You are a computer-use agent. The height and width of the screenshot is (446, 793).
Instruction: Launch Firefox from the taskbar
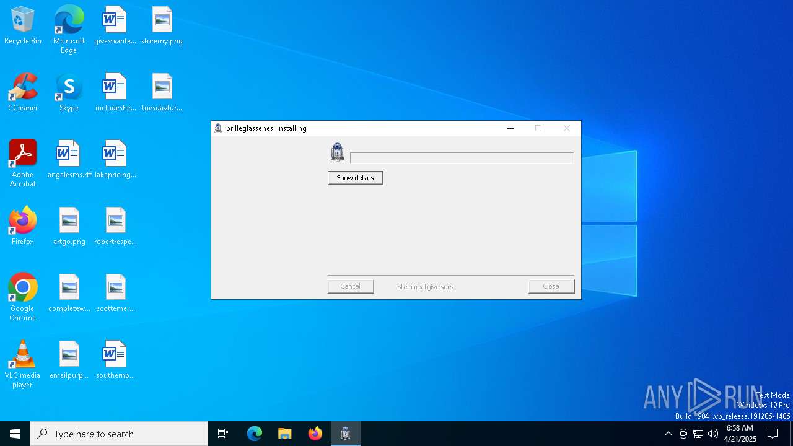tap(315, 434)
